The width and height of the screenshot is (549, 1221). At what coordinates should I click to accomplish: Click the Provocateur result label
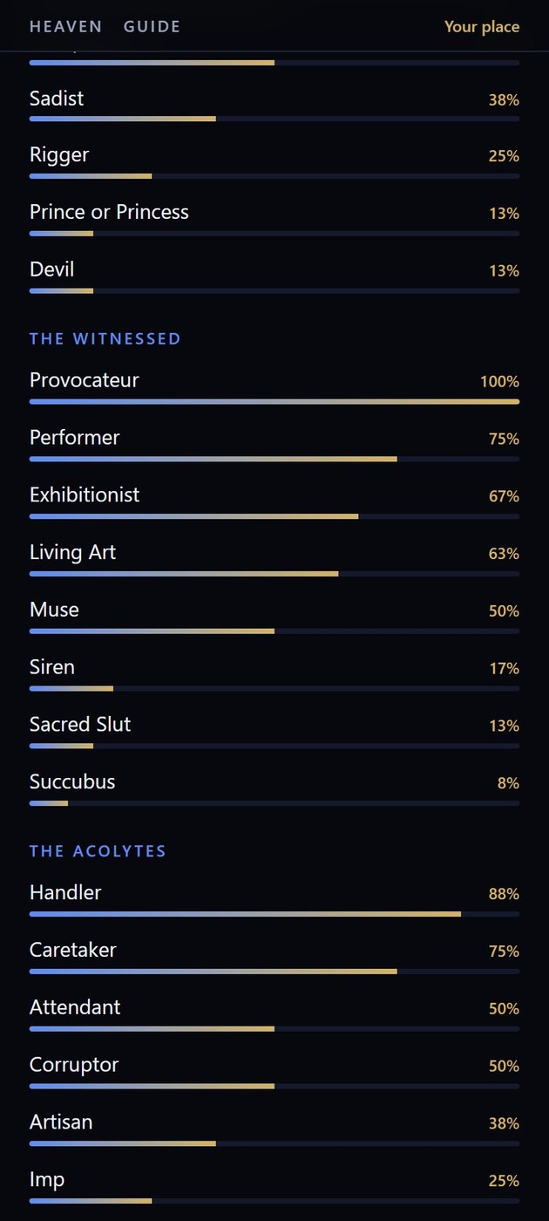85,380
